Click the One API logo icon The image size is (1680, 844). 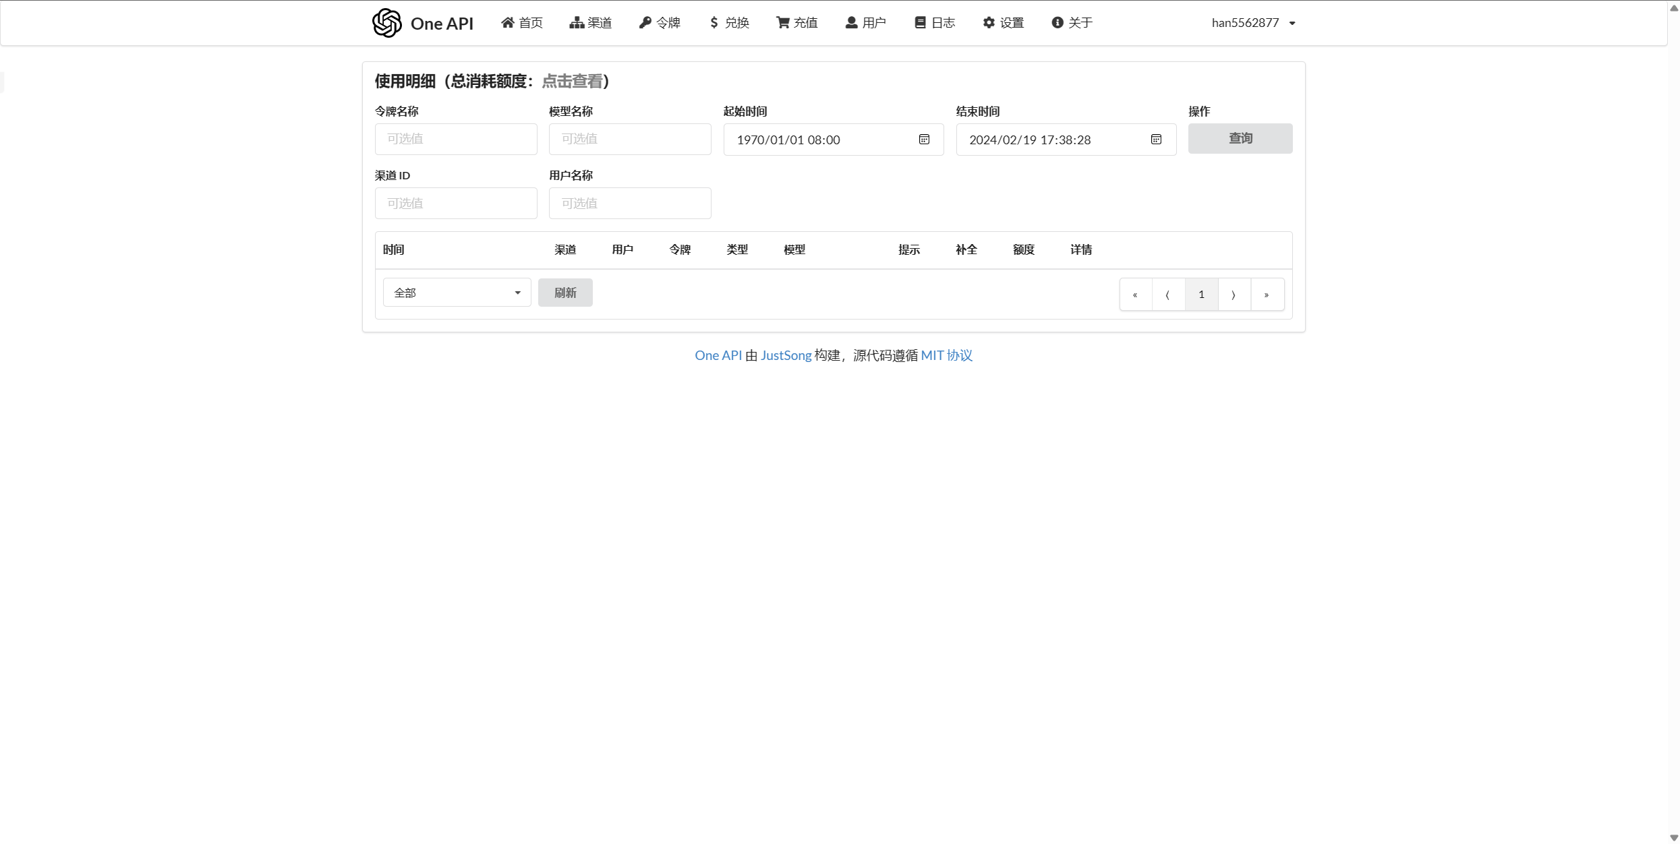point(387,23)
